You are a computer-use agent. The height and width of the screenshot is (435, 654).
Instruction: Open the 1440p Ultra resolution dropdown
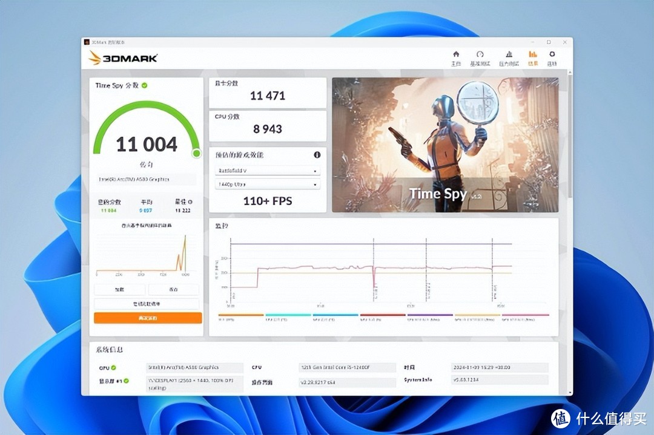pyautogui.click(x=268, y=184)
